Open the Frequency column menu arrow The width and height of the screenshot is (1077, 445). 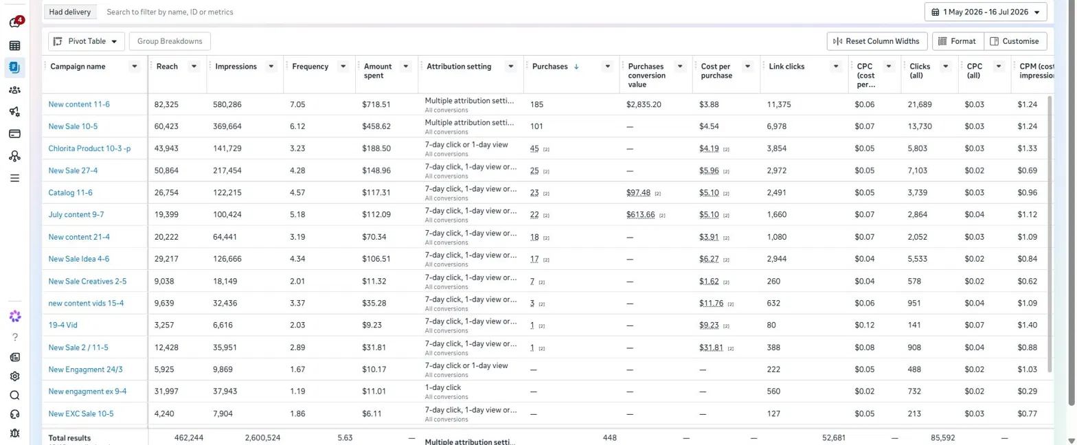[x=343, y=67]
